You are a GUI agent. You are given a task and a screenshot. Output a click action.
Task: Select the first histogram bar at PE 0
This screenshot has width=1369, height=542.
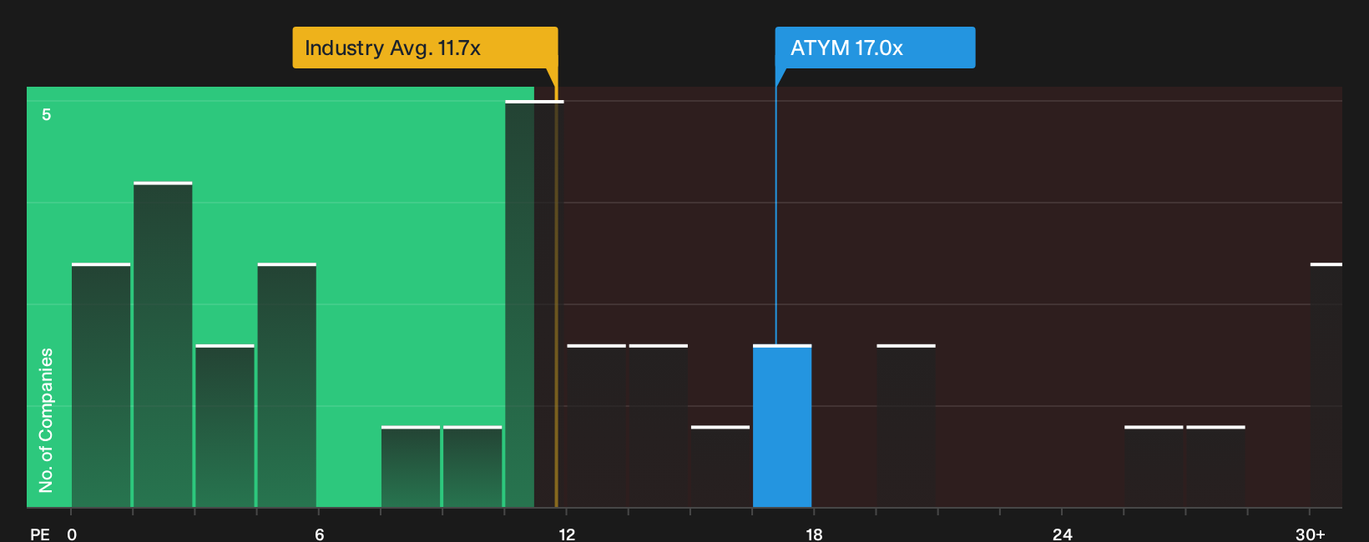tap(101, 385)
